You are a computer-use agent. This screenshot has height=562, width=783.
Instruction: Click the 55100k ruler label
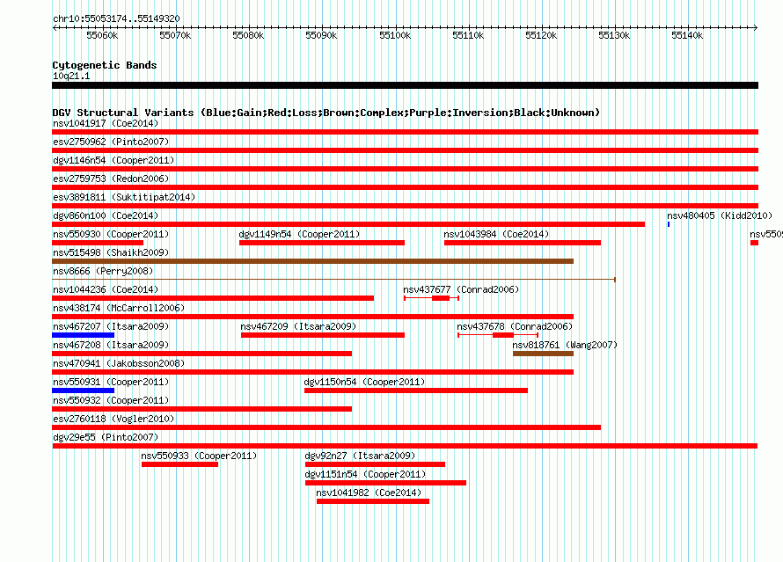395,35
